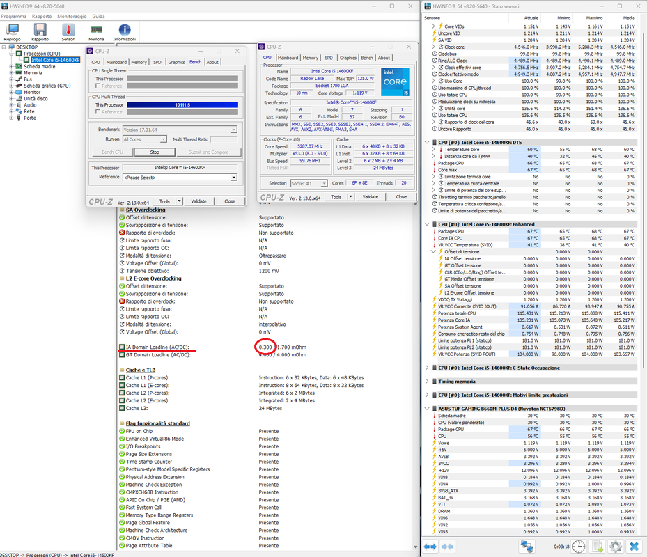Click the thermometer icon next to Package CPU under DTS

(x=435, y=163)
